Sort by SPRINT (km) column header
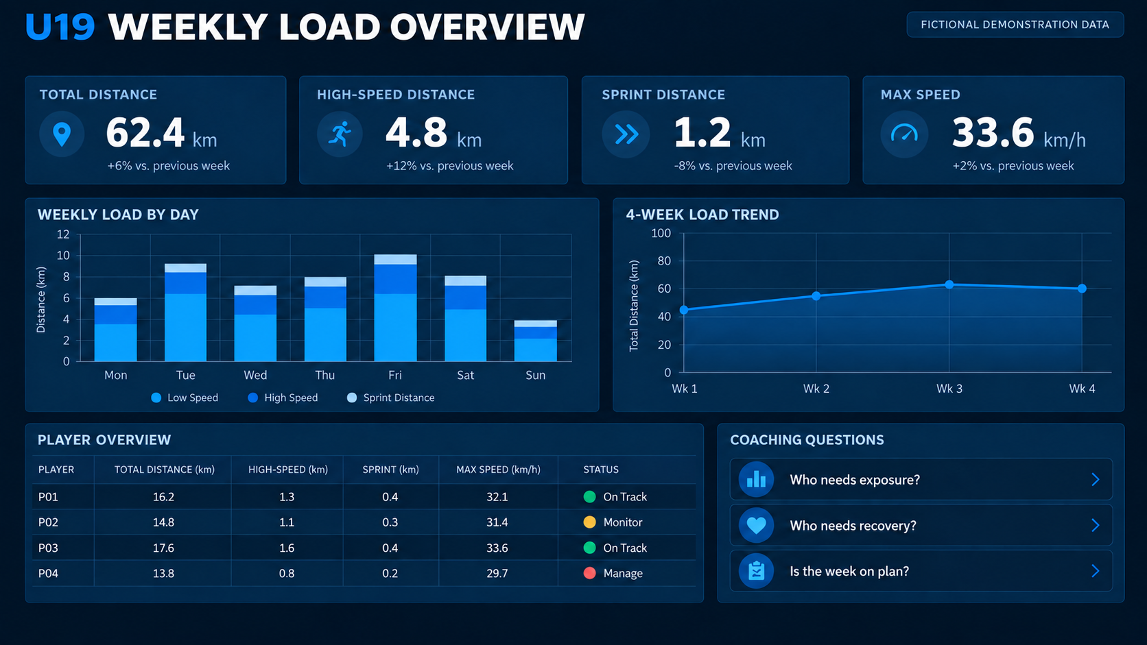The height and width of the screenshot is (645, 1147). [x=390, y=470]
